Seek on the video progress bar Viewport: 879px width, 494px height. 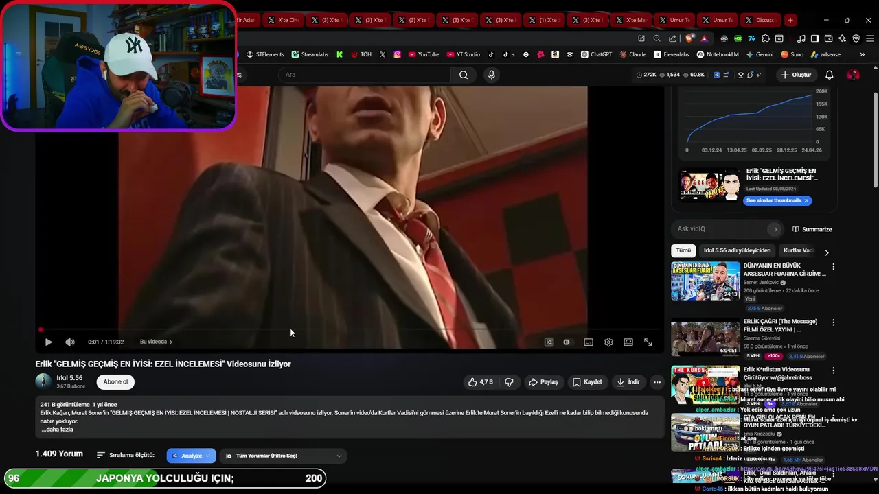click(349, 330)
